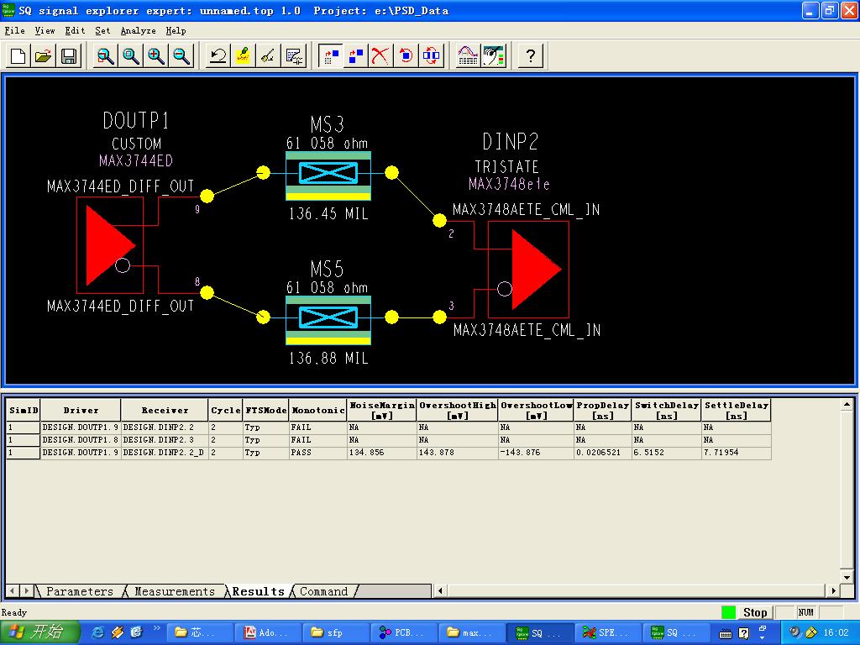Click the Zoom In magnifier icon
The height and width of the screenshot is (645, 860).
(156, 56)
